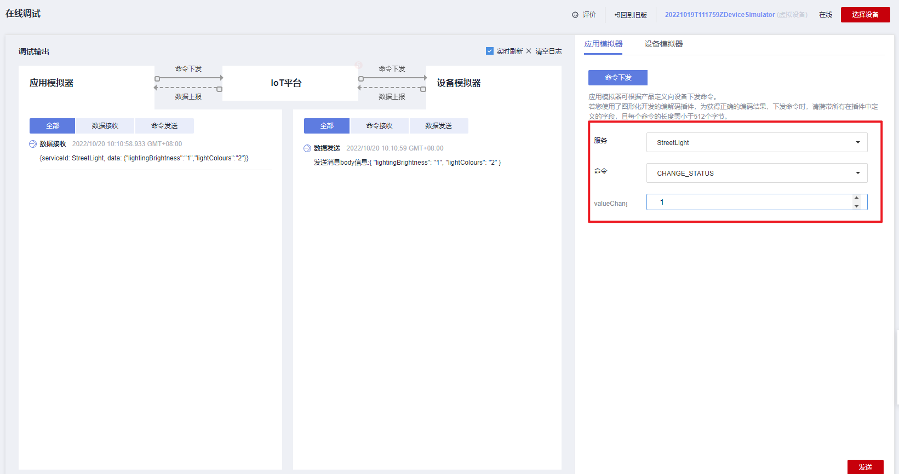This screenshot has height=474, width=899.
Task: Click the 设备模拟器 diagram label
Action: tap(459, 83)
